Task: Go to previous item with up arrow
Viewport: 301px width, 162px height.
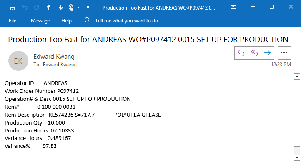Action: point(49,7)
